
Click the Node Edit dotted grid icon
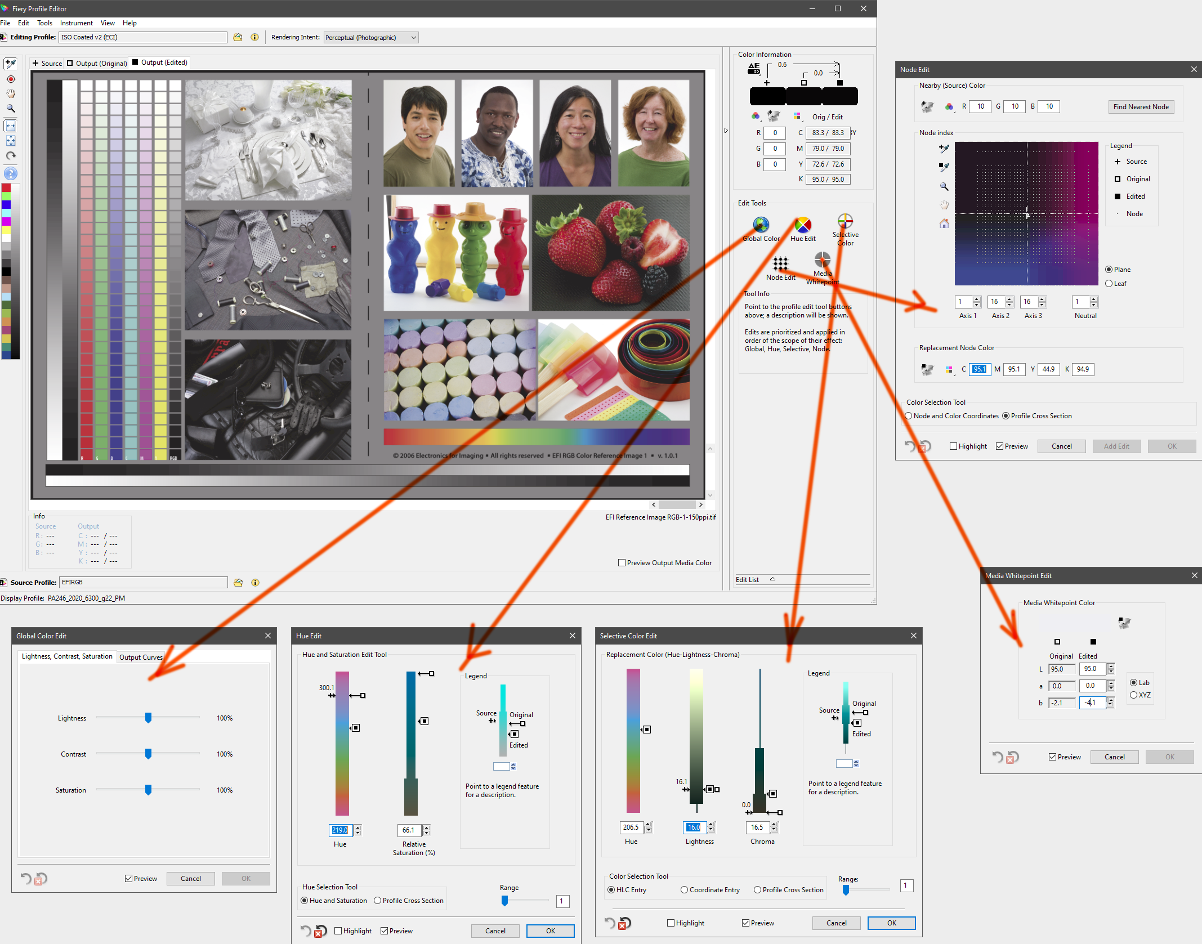(780, 263)
